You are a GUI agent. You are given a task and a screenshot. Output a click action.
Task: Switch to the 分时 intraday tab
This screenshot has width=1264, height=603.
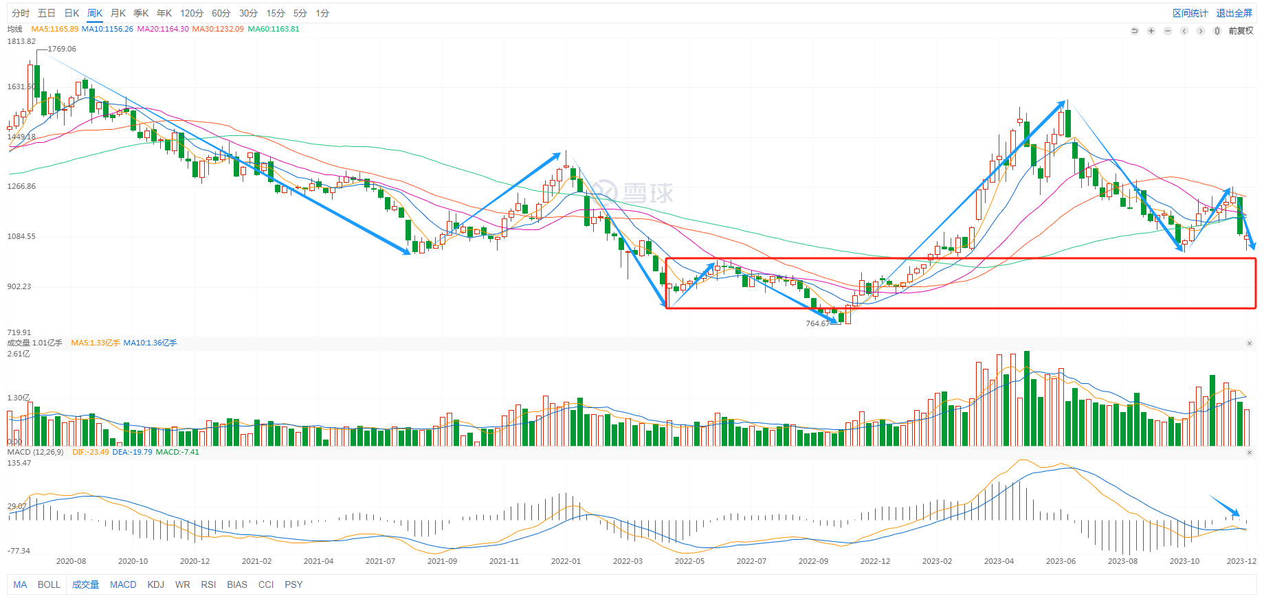[21, 13]
